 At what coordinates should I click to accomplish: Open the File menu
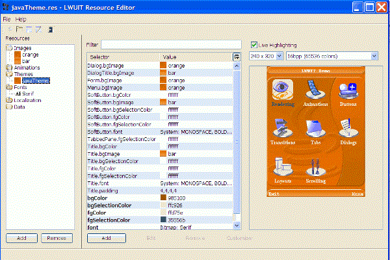[x=7, y=19]
